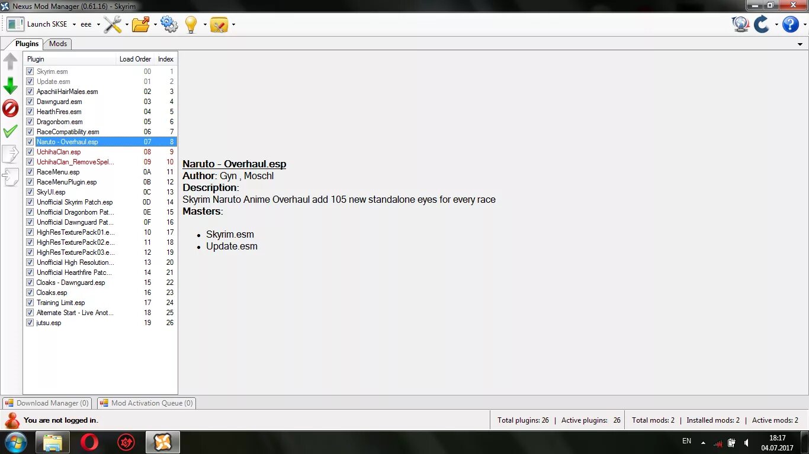Viewport: 809px width, 454px height.
Task: Click the red gear taskbar icon
Action: coord(126,442)
